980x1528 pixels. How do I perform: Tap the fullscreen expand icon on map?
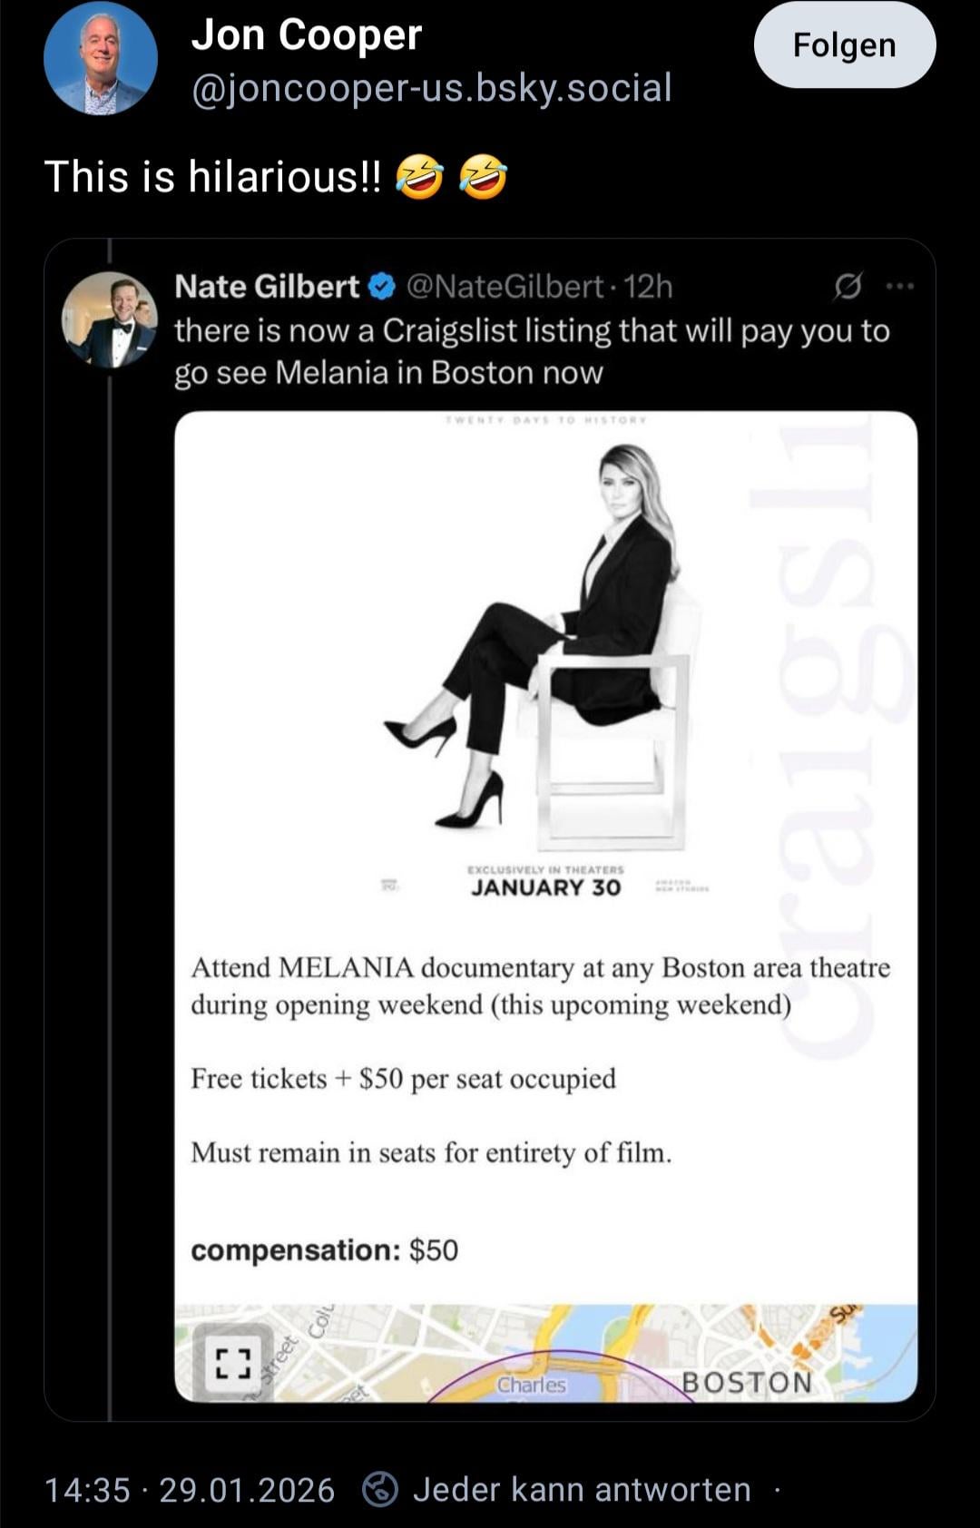(231, 1362)
